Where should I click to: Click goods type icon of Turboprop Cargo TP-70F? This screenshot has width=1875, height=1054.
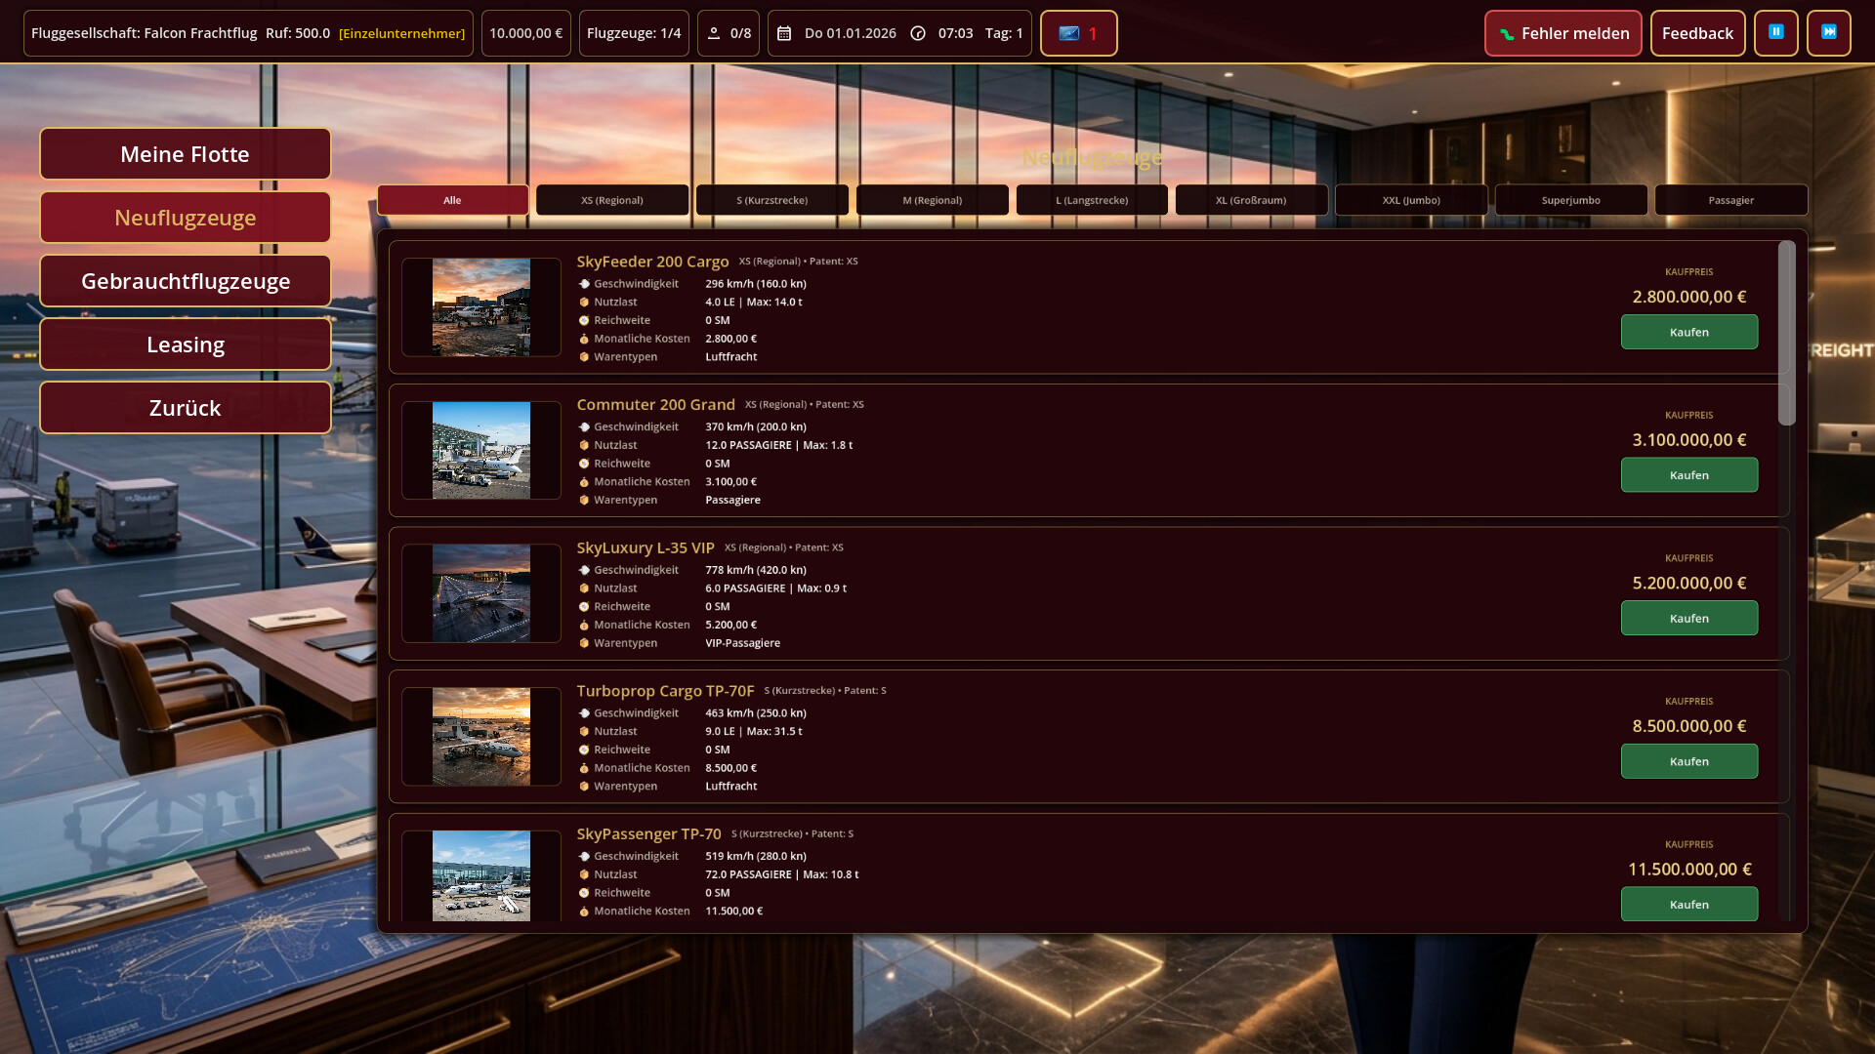click(584, 787)
